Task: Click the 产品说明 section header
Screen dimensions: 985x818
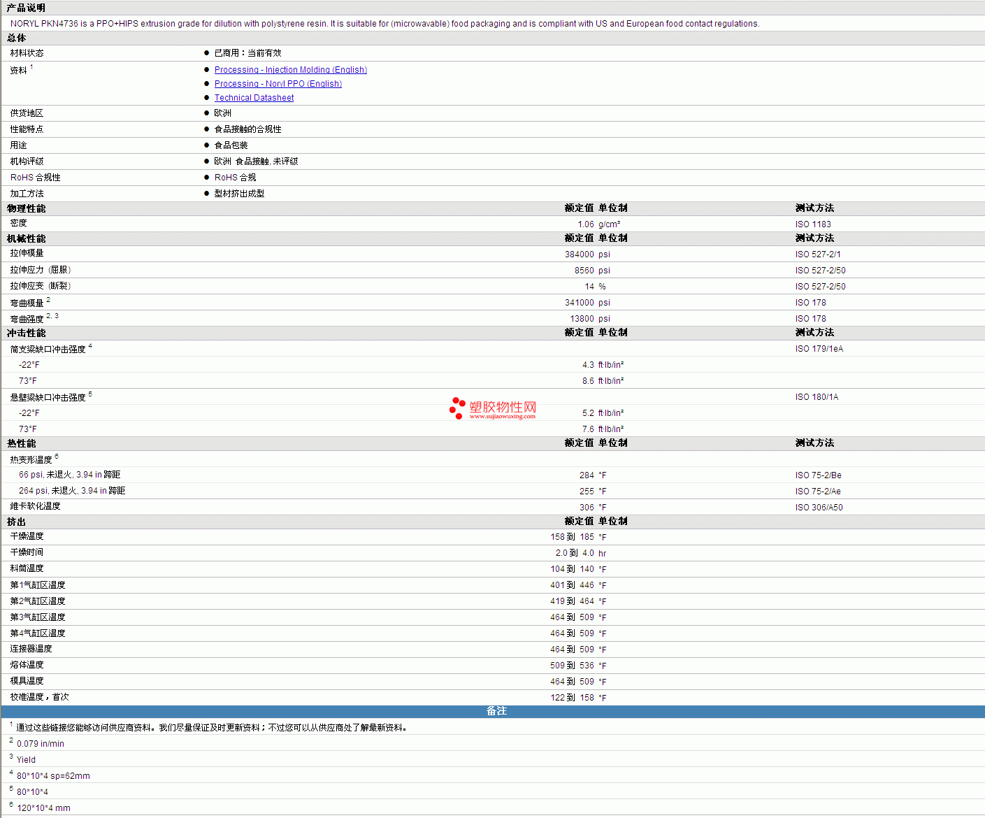Action: (x=26, y=8)
